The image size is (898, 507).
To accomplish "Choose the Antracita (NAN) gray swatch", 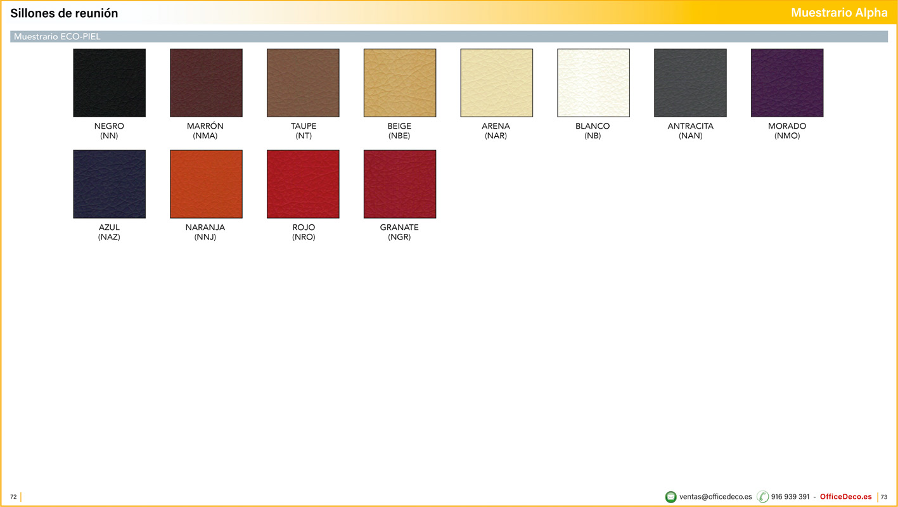I will [x=690, y=83].
